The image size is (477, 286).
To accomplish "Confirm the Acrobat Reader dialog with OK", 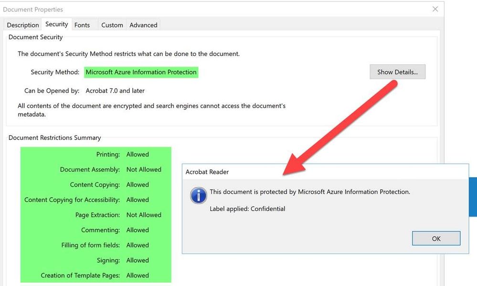I will click(x=436, y=239).
